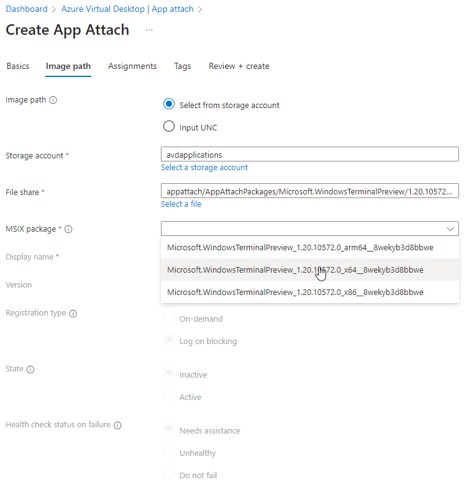Select Log on blocking registration type
Screen dimensions: 469x490
169,339
